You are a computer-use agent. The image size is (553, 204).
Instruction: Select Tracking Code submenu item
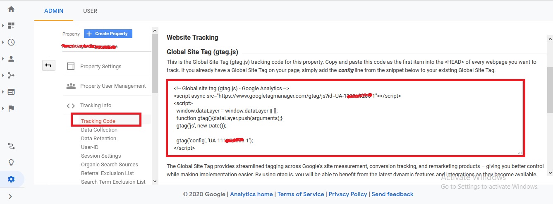pyautogui.click(x=98, y=121)
